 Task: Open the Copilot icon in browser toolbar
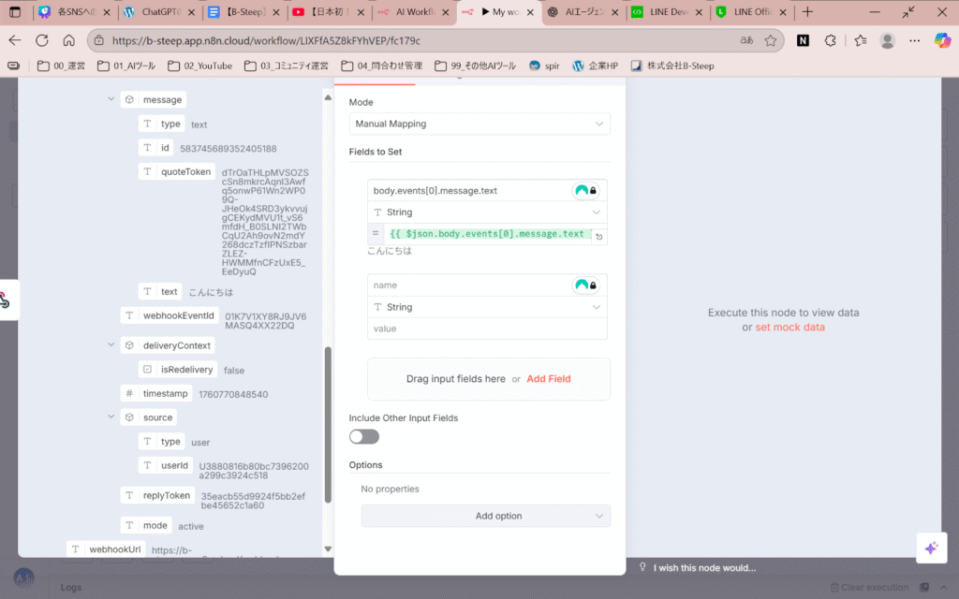[942, 40]
